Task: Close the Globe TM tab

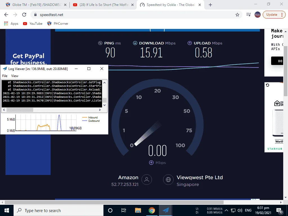Action: [65, 5]
